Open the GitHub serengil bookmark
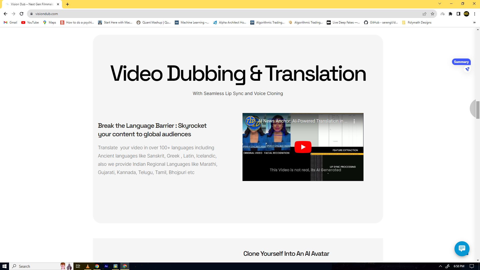Screen dimensions: 480x270 click(381, 22)
